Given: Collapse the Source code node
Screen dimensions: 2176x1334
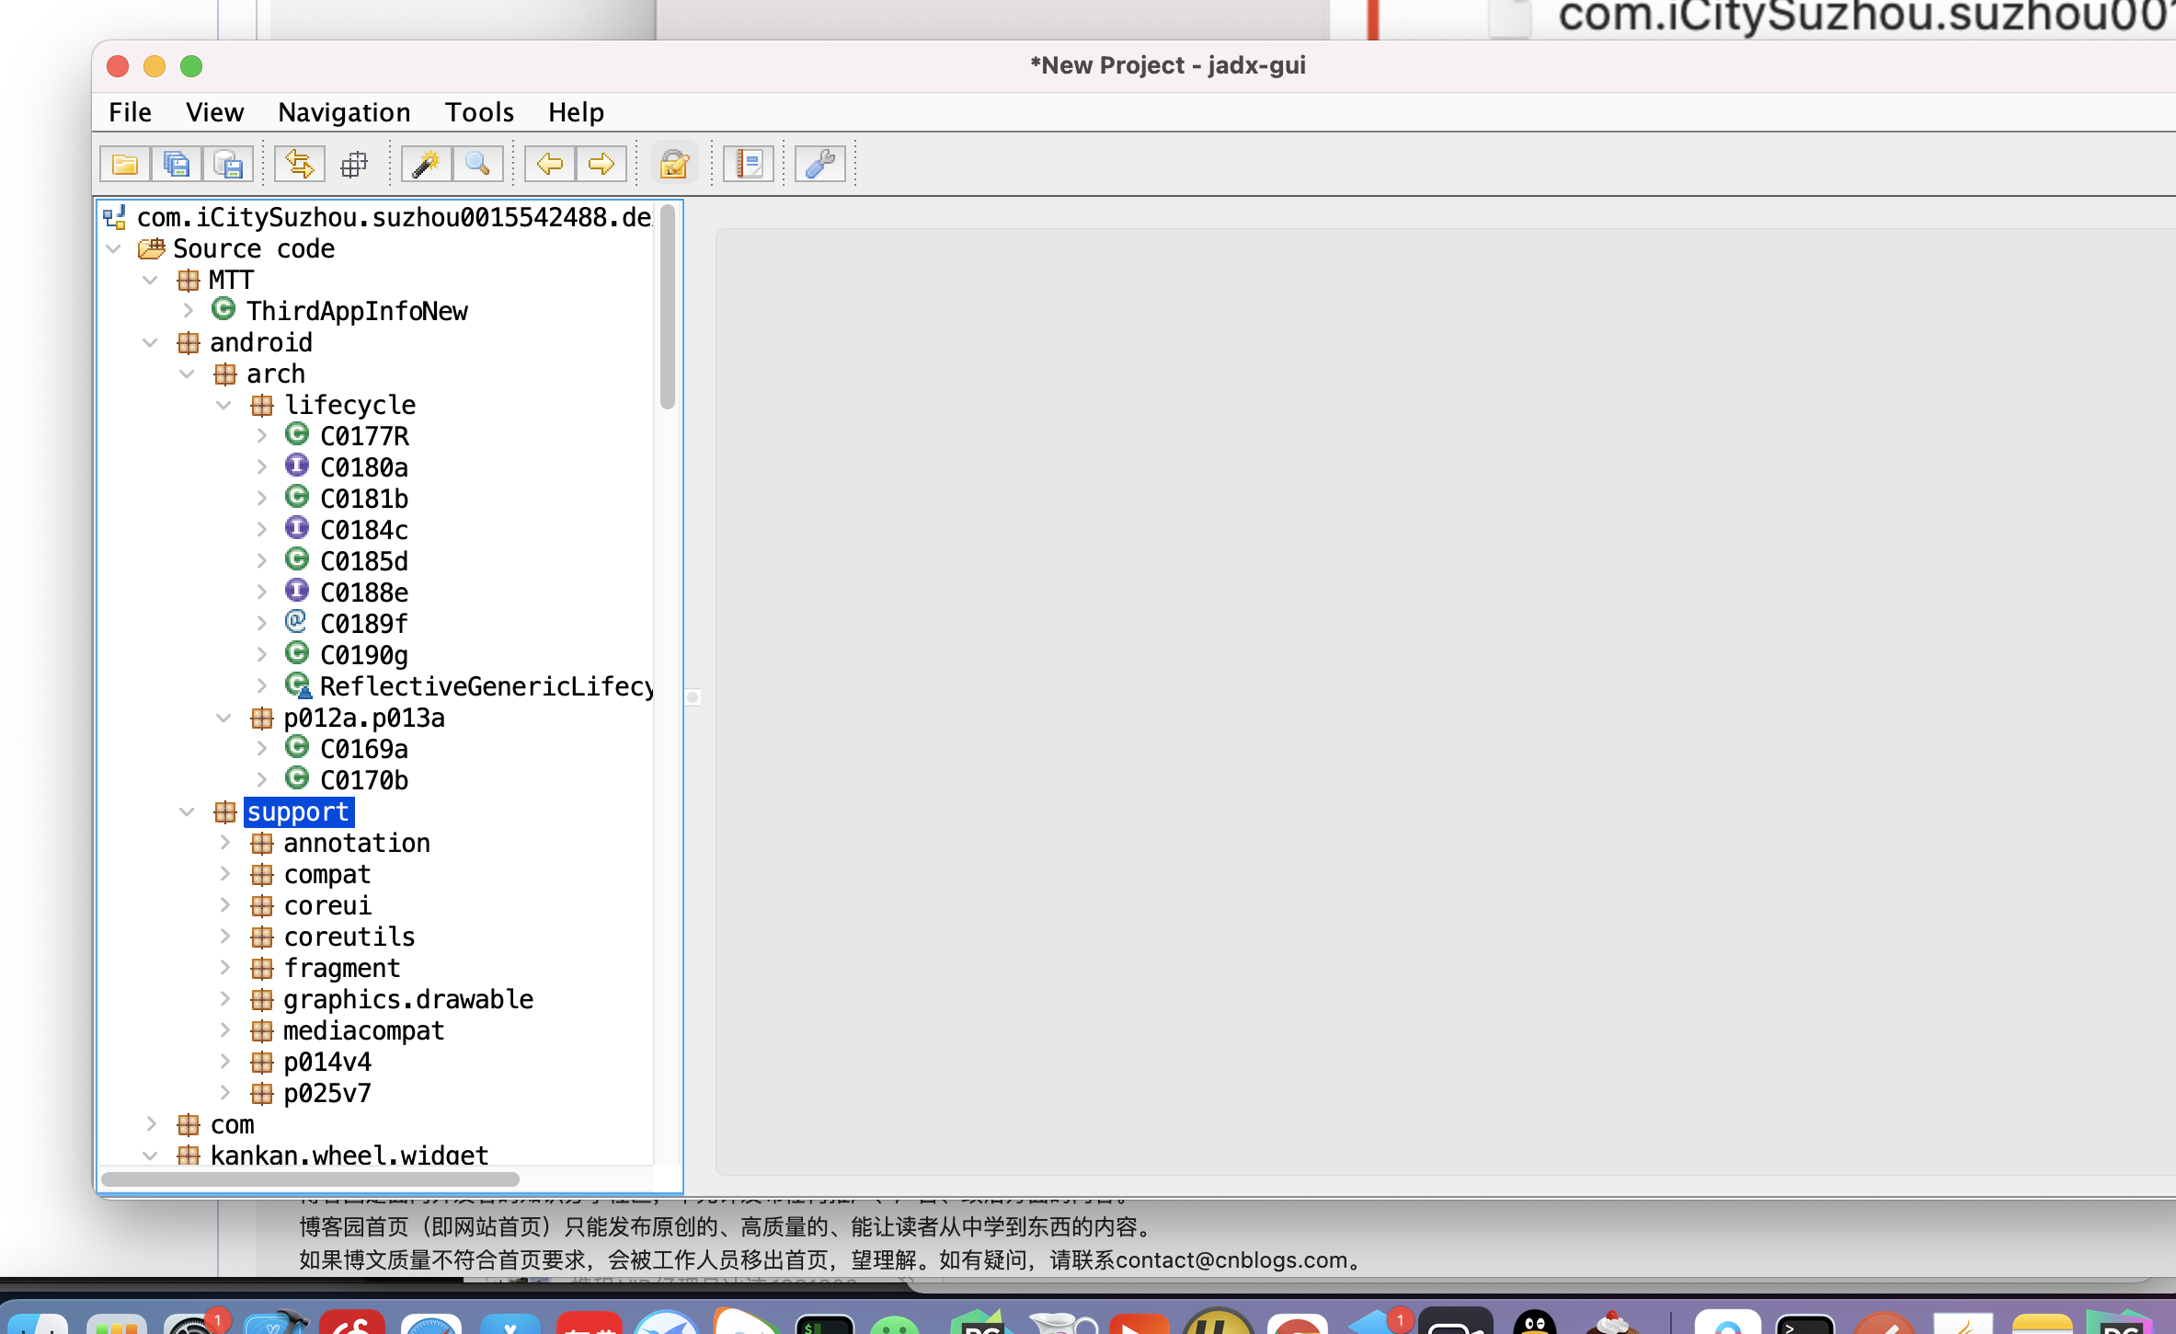Looking at the screenshot, I should 114,248.
